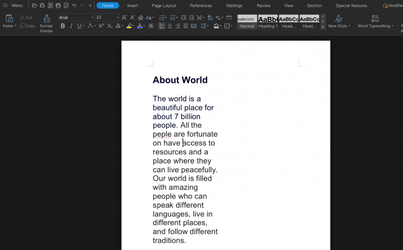Click the Print icon in quick toolbar
The width and height of the screenshot is (403, 250).
(x=58, y=6)
